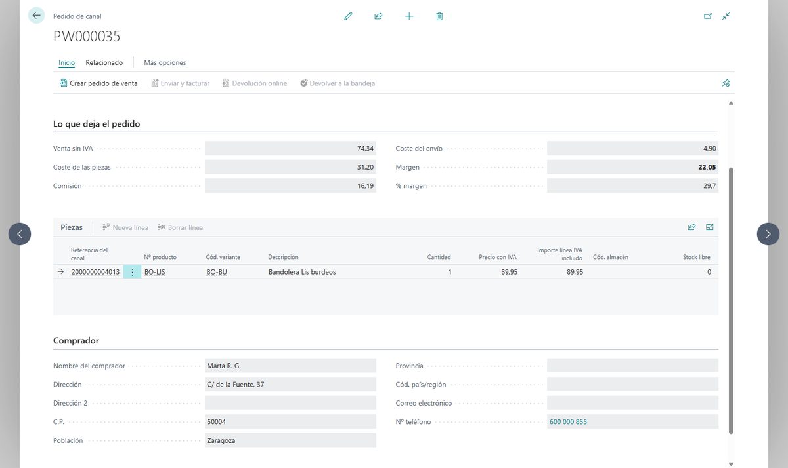This screenshot has width=788, height=468.
Task: Click the Nombre del comprador field
Action: click(x=290, y=366)
